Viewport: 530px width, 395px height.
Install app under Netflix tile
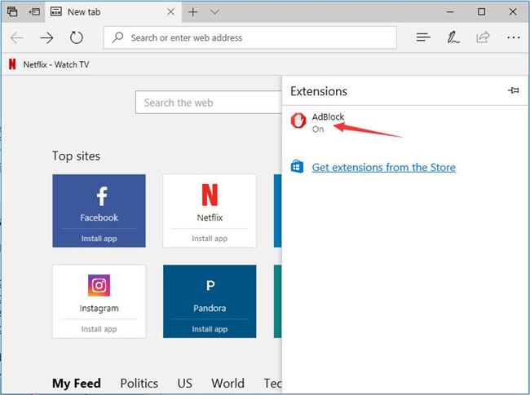(x=210, y=239)
